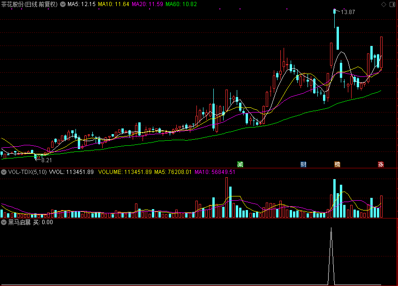
Task: Select the MA5: 12.15 label
Action: 82,4
